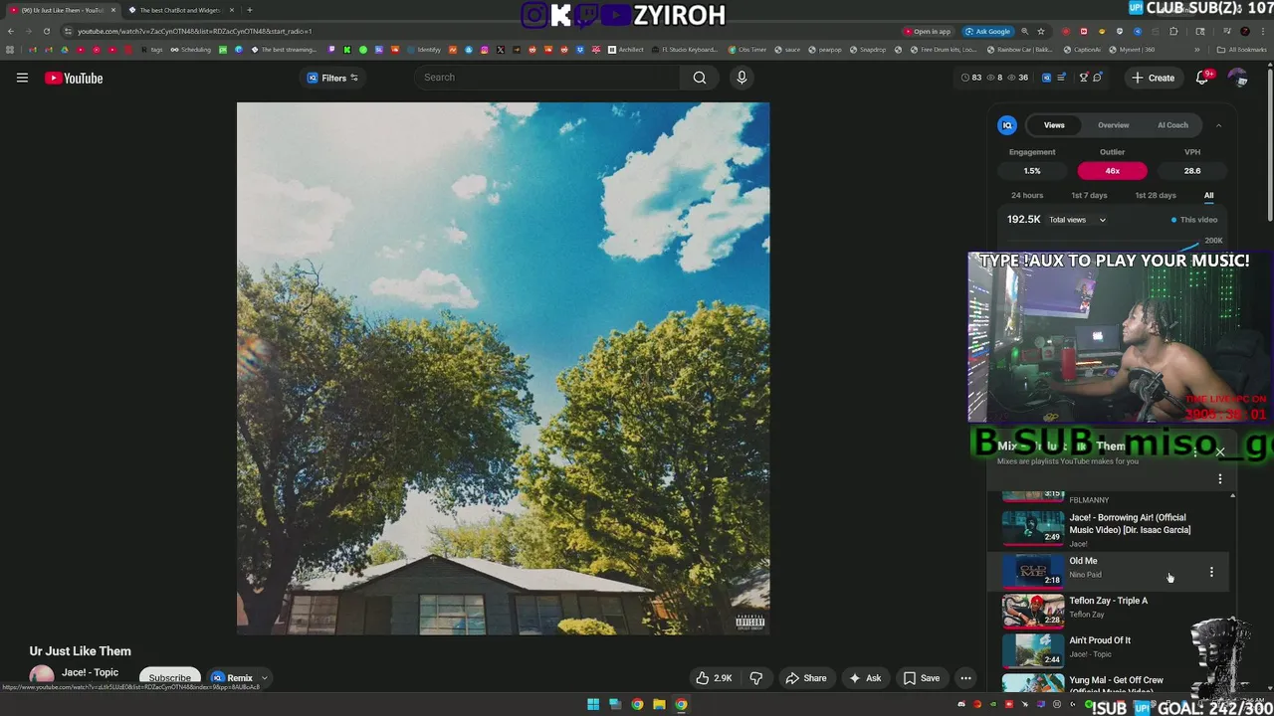Select the 1st 7 days range
This screenshot has height=716, width=1274.
tap(1089, 195)
